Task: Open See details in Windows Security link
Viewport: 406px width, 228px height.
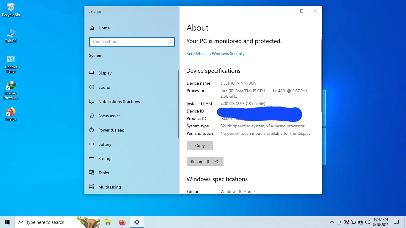Action: (x=215, y=53)
